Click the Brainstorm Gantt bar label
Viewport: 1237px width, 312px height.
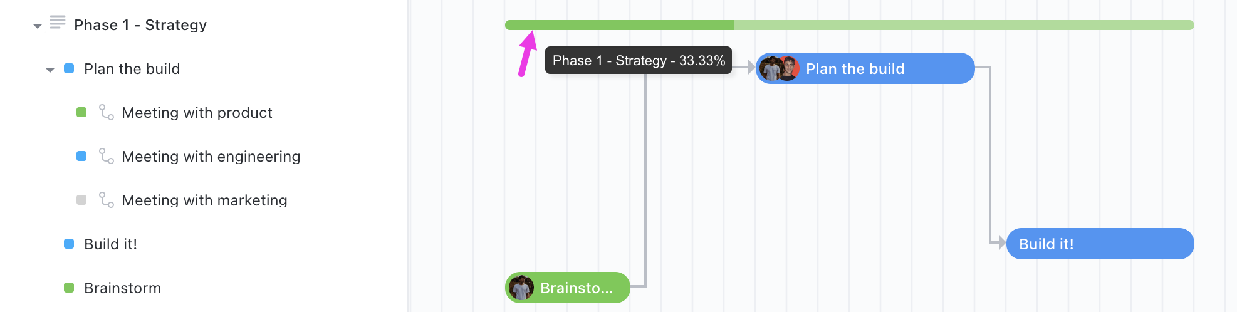(576, 288)
